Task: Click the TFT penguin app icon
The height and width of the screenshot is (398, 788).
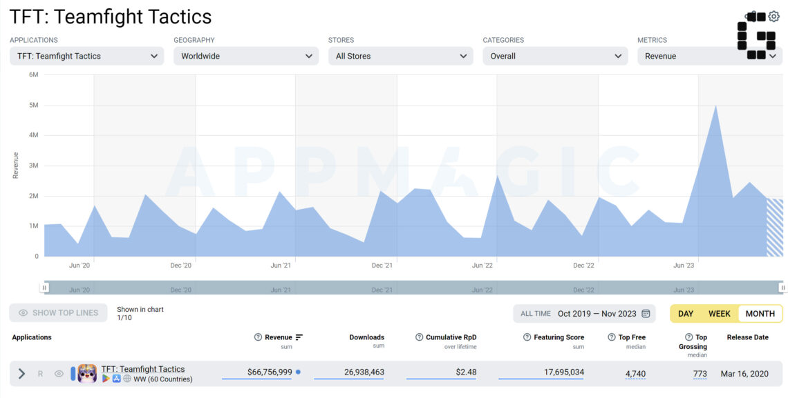Action: (88, 373)
